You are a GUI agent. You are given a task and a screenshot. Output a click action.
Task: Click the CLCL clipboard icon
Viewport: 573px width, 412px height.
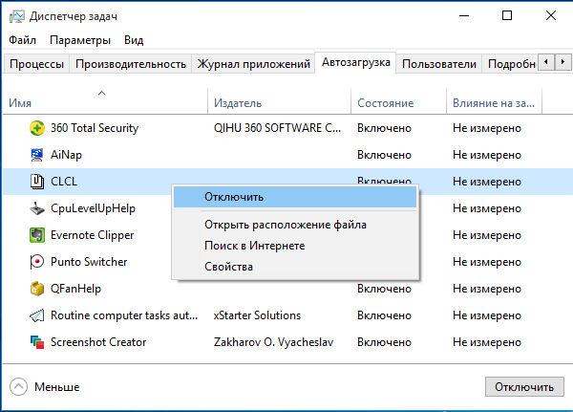[37, 181]
